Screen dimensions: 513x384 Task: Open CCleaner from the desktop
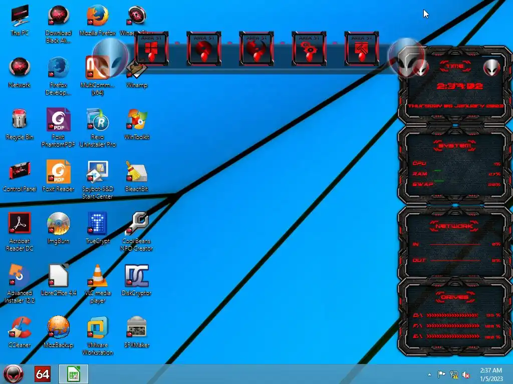20,332
